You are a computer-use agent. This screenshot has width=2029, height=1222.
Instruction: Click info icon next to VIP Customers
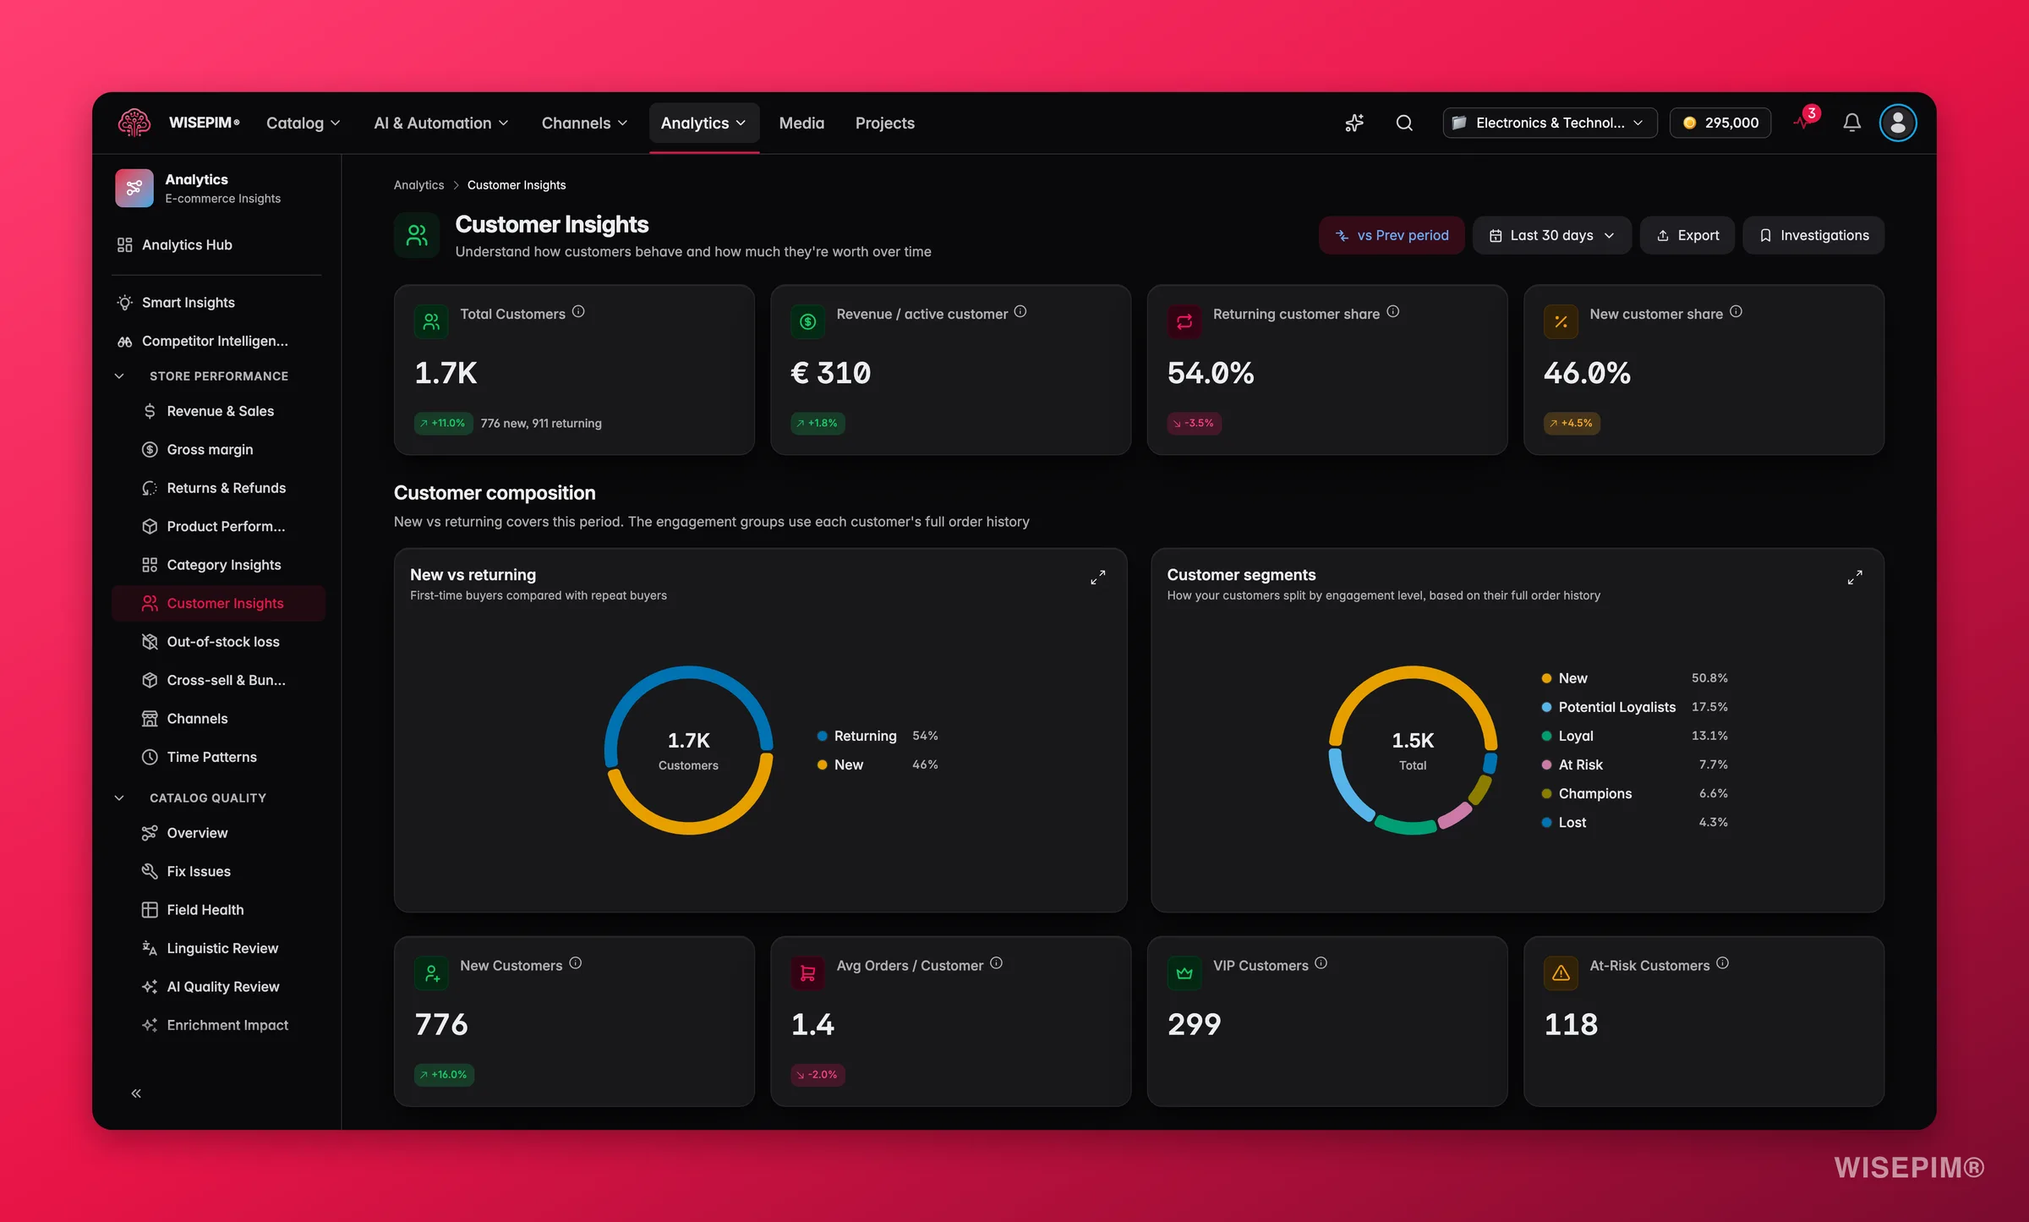tap(1321, 962)
